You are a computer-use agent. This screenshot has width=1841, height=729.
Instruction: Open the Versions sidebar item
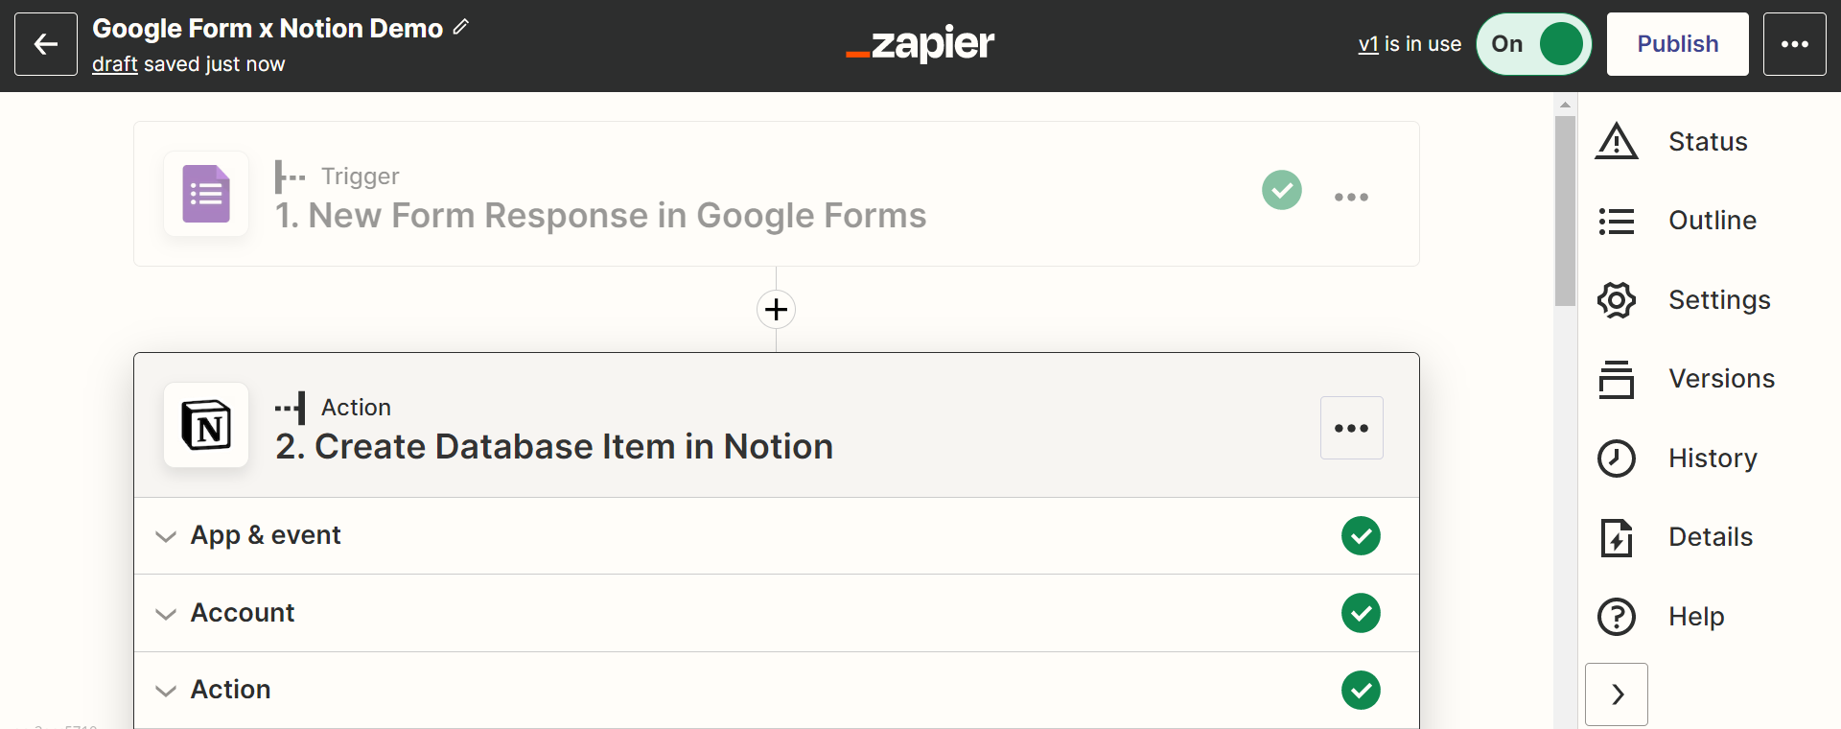[x=1686, y=379]
